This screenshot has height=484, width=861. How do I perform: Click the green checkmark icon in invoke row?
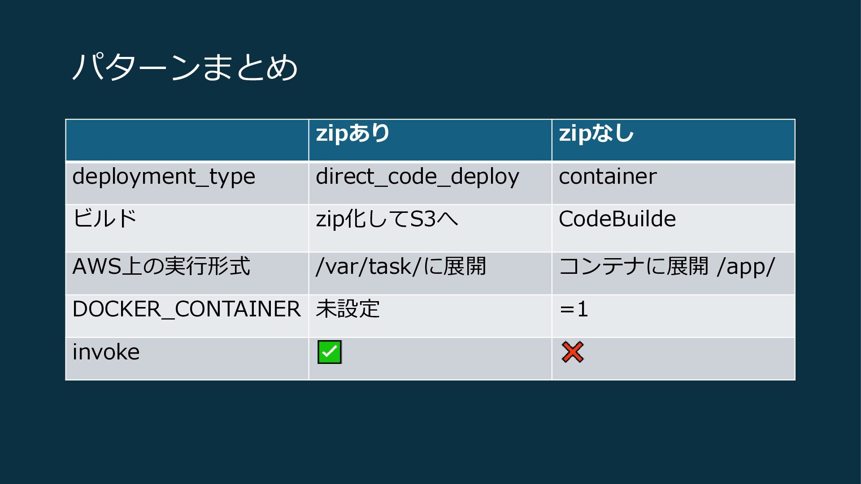330,352
